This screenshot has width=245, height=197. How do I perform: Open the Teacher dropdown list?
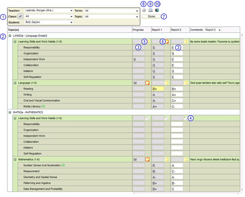click(71, 11)
